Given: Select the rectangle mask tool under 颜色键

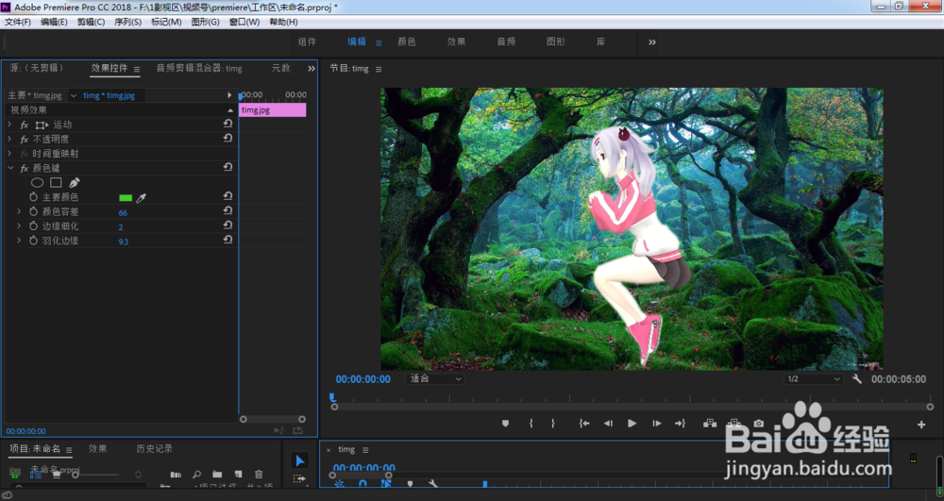Looking at the screenshot, I should 56,182.
